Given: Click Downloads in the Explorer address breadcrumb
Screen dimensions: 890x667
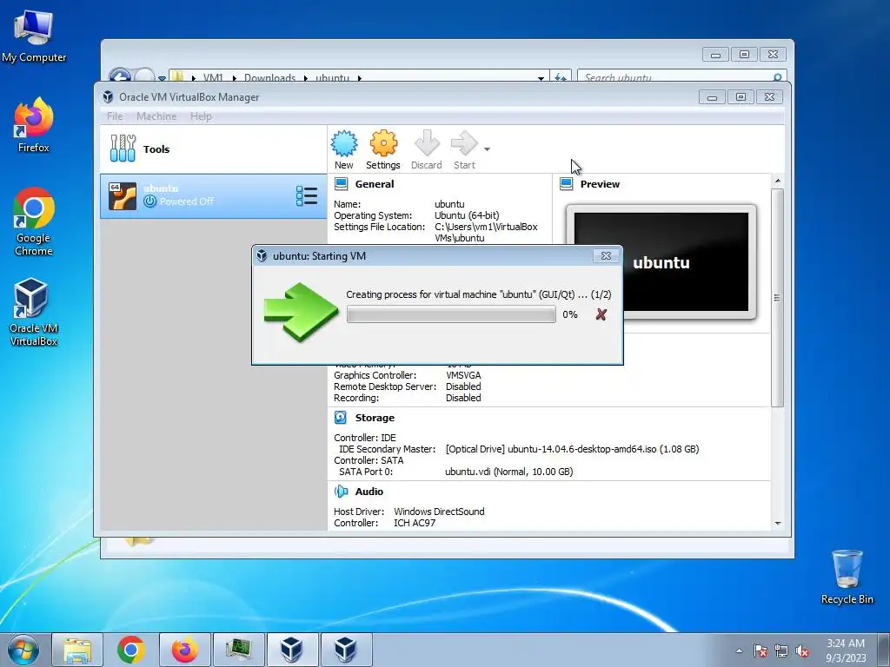Looking at the screenshot, I should 269,77.
